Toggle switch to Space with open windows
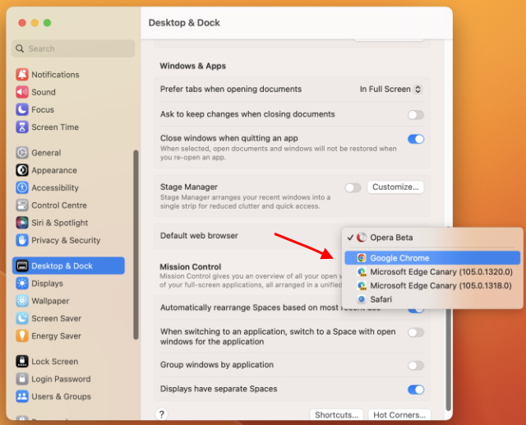The image size is (526, 425). point(416,332)
